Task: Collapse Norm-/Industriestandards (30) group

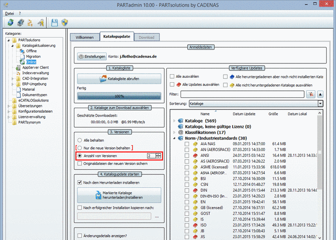Action: pos(174,138)
